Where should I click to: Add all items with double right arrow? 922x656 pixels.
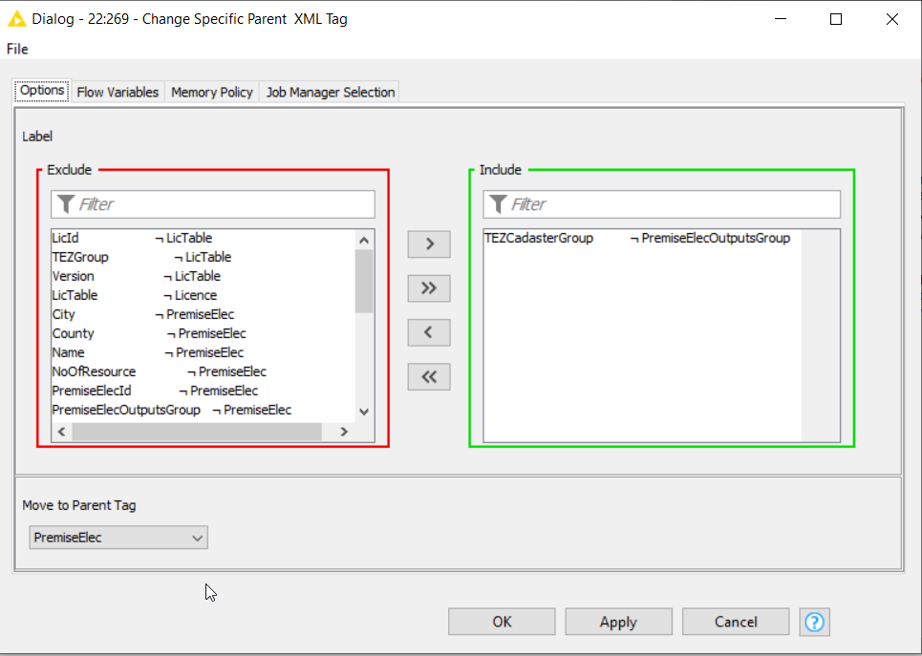click(428, 288)
